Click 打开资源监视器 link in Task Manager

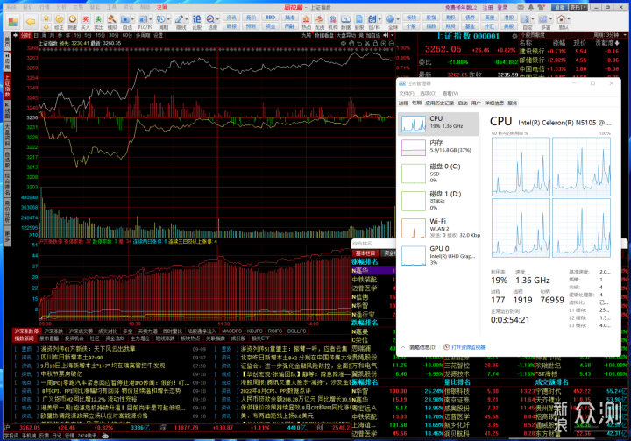point(468,347)
